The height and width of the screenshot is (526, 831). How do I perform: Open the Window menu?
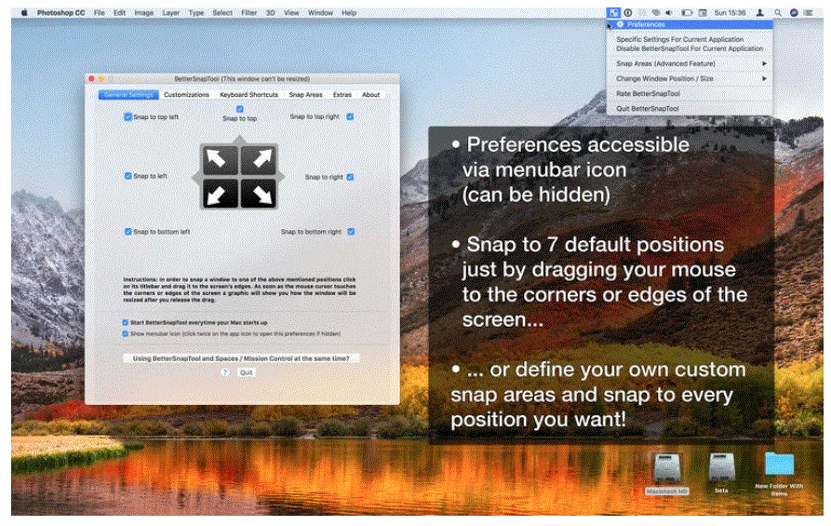(x=320, y=13)
